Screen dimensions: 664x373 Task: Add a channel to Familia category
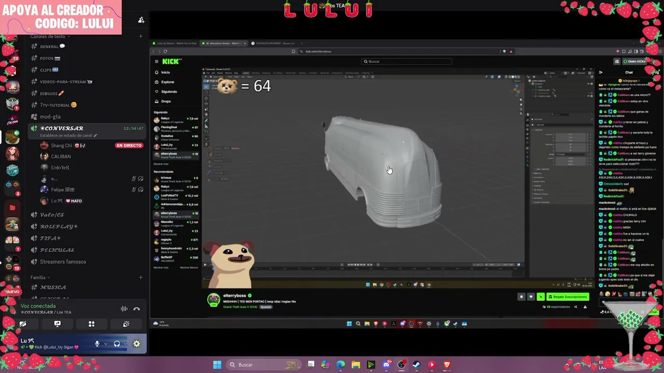click(x=141, y=278)
